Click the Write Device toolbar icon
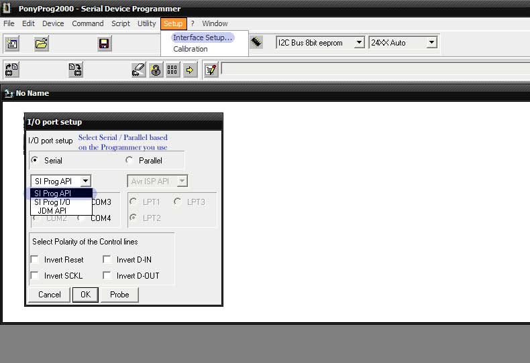Image resolution: width=530 pixels, height=363 pixels. coord(75,70)
